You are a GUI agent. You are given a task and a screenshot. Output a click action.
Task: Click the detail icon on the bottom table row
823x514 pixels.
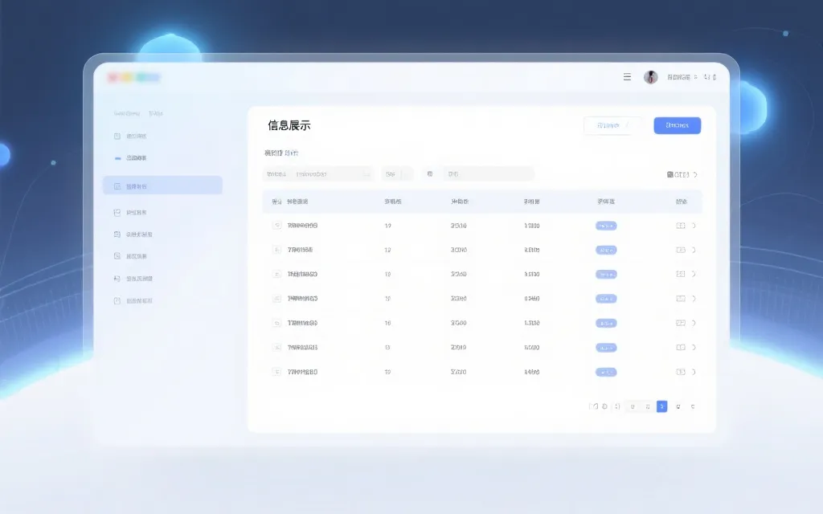[x=679, y=372]
